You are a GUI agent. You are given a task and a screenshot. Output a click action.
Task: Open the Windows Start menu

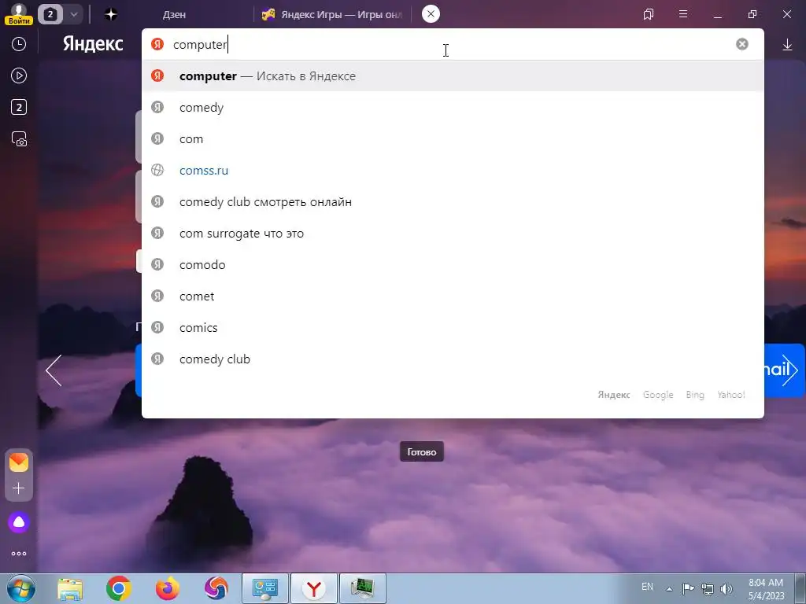click(x=20, y=588)
